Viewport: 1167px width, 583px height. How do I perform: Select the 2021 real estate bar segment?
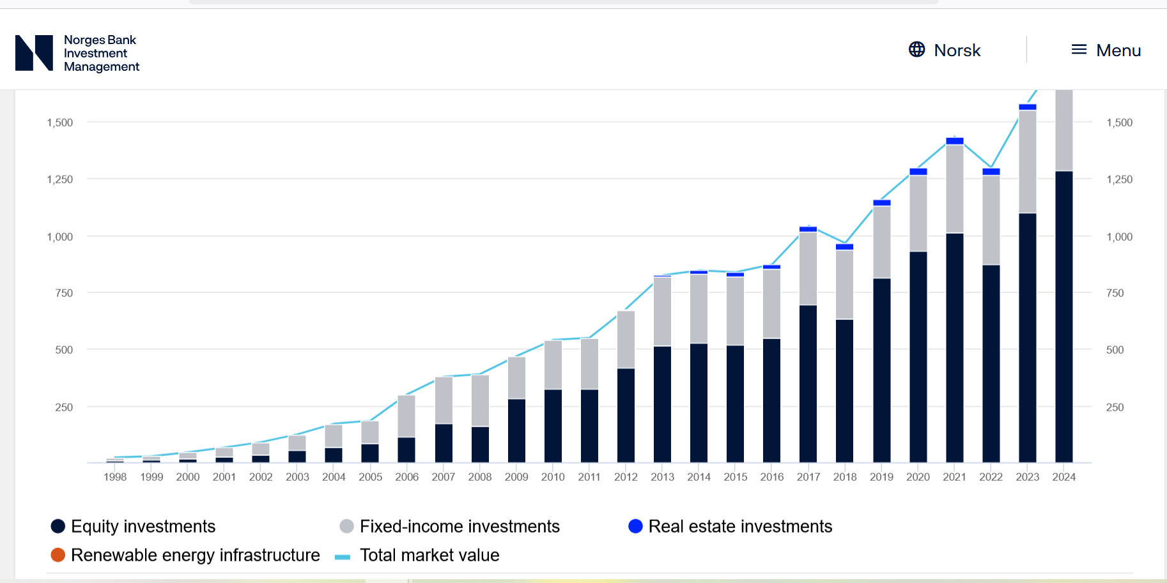point(955,141)
